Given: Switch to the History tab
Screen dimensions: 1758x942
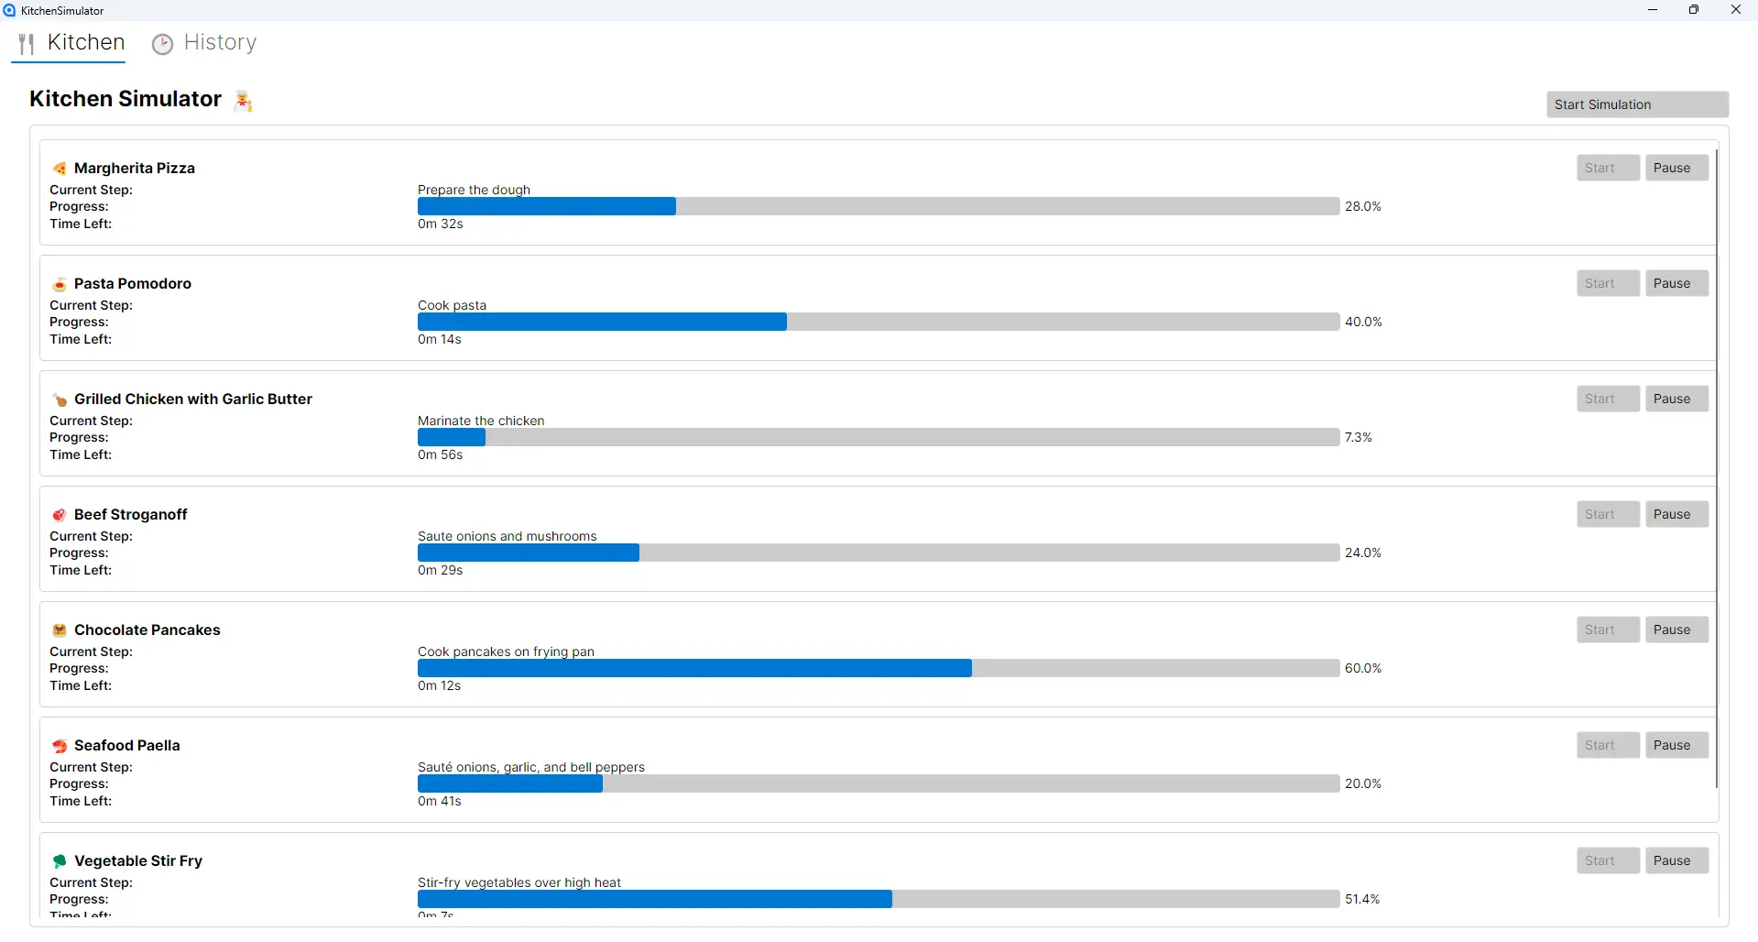Looking at the screenshot, I should tap(204, 43).
